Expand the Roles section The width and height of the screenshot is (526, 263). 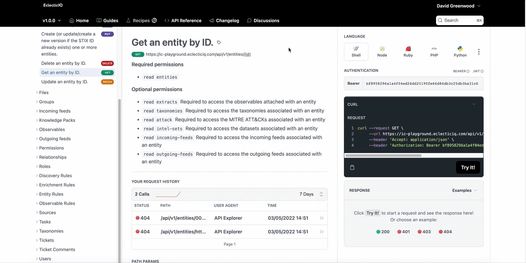(x=43, y=166)
